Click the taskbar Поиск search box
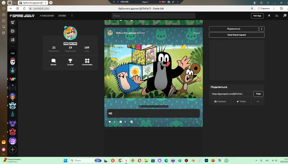 pos(86,160)
